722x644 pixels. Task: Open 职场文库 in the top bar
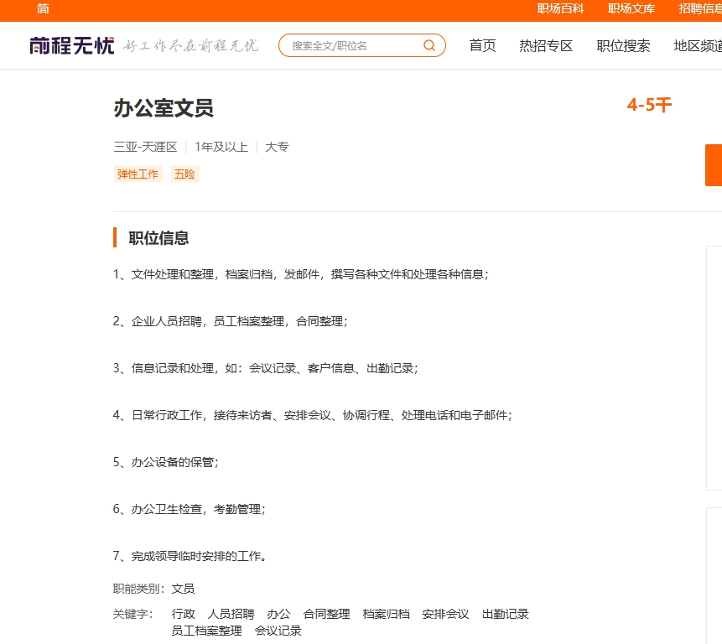click(x=631, y=9)
